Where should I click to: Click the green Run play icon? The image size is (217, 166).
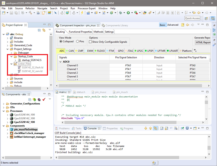pyautogui.click(x=128, y=13)
